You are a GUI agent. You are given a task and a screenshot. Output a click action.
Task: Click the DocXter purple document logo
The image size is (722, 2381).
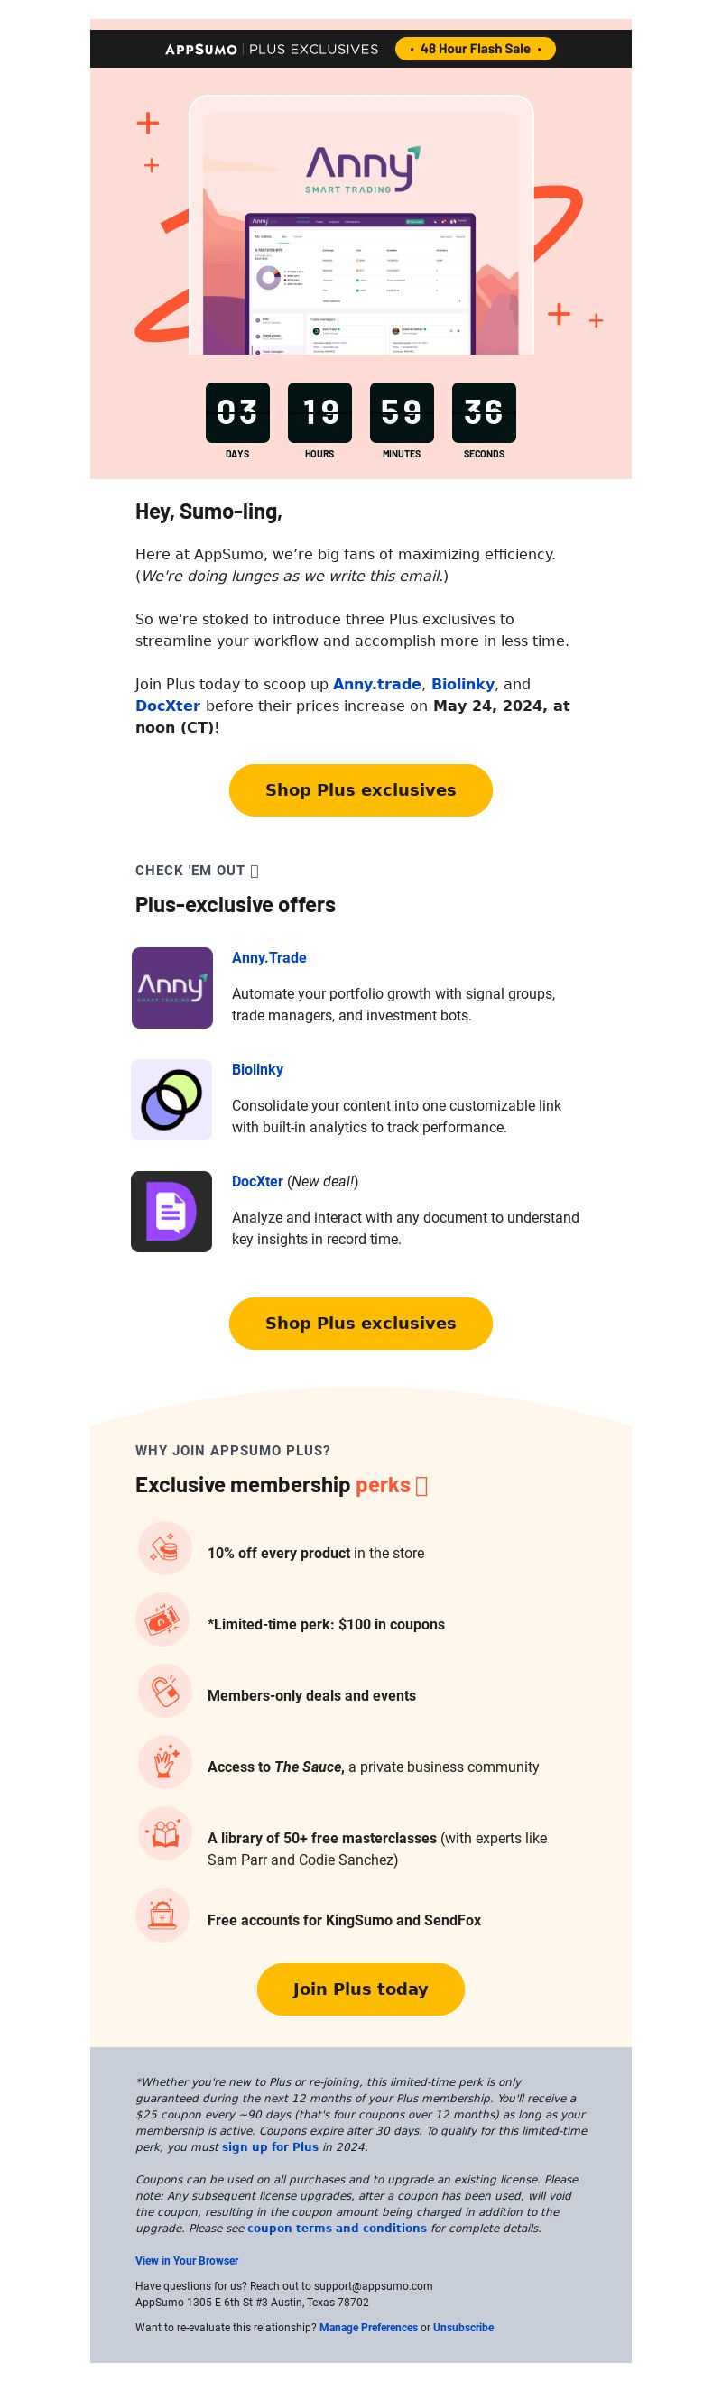[x=172, y=1212]
